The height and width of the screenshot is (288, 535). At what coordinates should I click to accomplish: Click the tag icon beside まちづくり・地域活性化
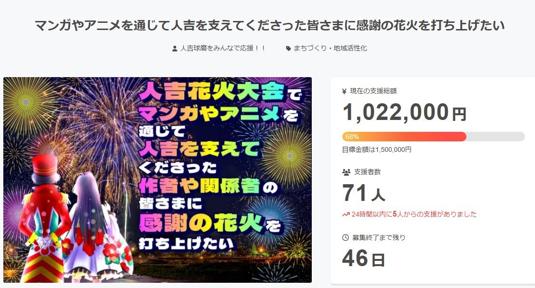click(x=288, y=49)
